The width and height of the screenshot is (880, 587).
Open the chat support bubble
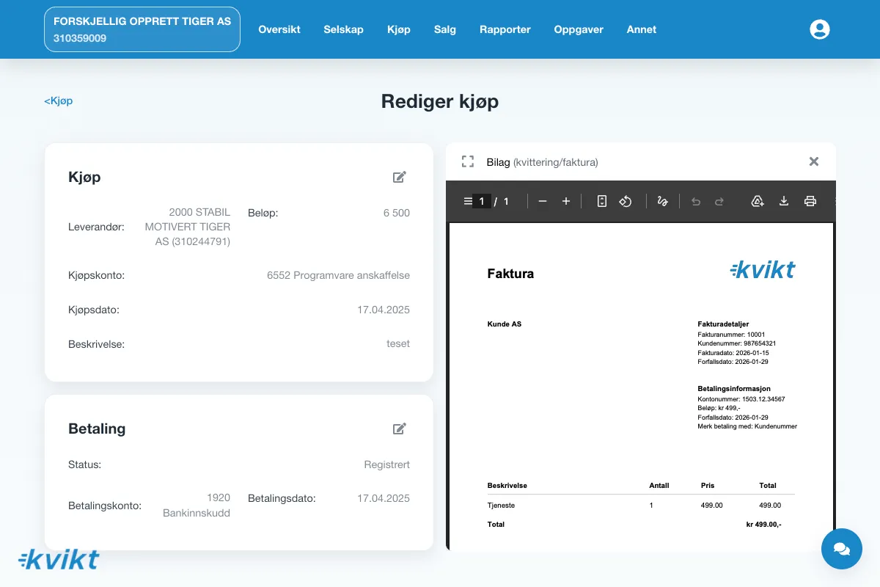point(842,549)
